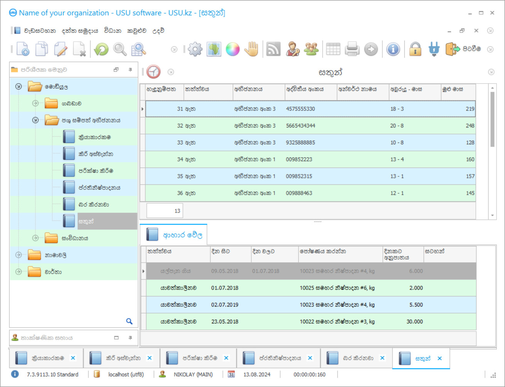Click the blue info icon in toolbar

393,49
